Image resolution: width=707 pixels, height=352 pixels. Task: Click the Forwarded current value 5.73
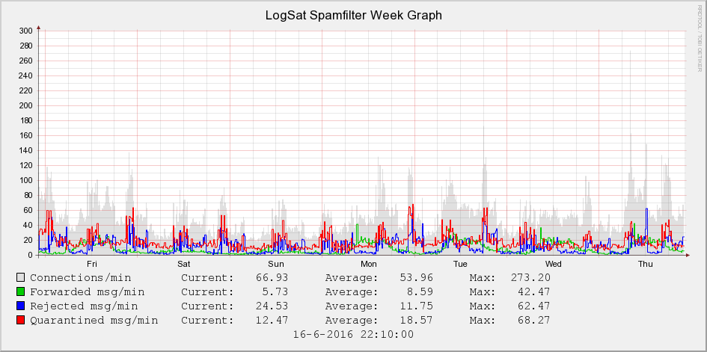point(275,292)
